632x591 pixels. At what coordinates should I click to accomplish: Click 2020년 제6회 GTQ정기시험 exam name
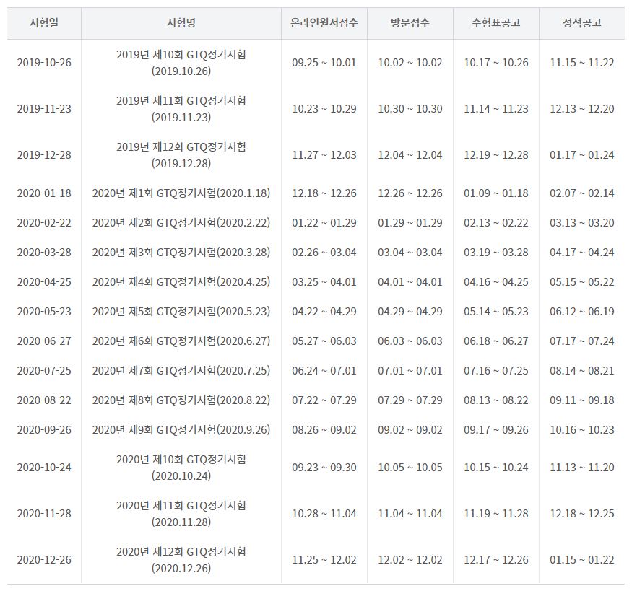[x=181, y=341]
